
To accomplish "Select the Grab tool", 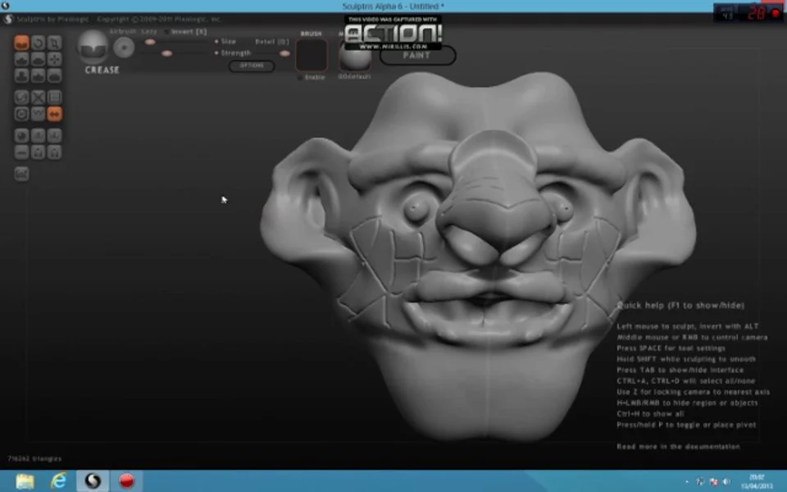I will (55, 59).
